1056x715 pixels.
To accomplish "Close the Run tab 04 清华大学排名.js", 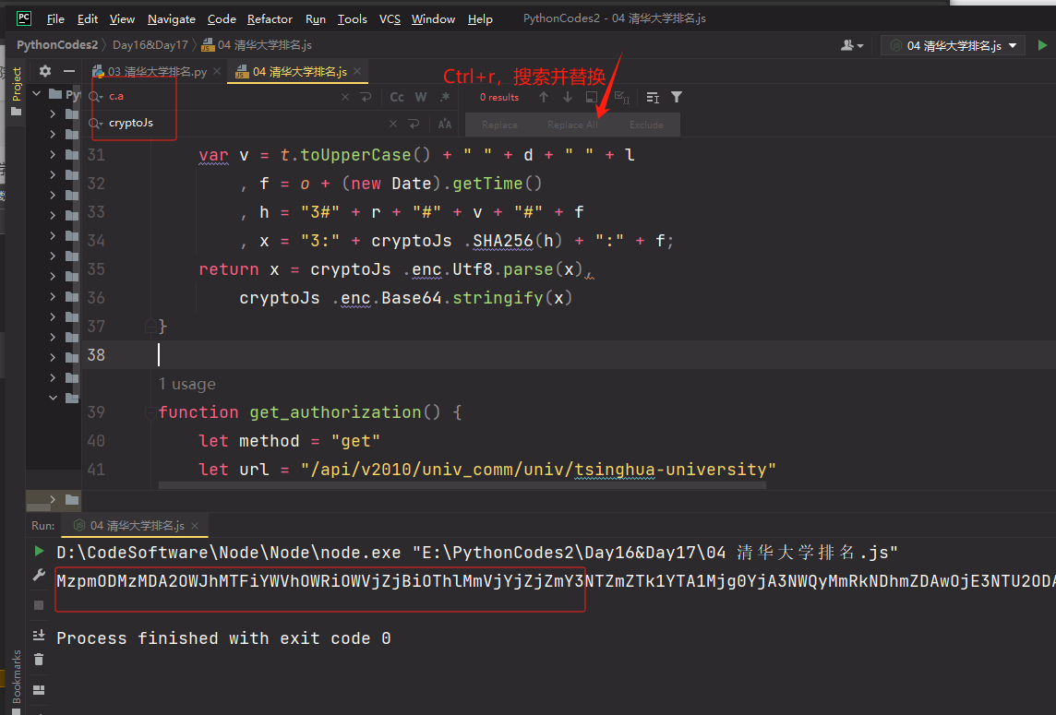I will click(x=195, y=525).
